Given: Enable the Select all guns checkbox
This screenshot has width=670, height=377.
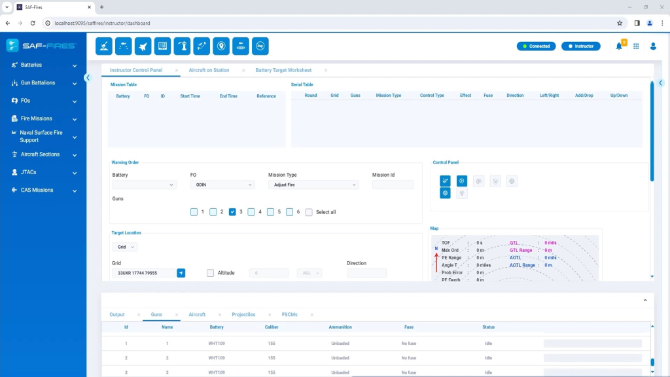Looking at the screenshot, I should tap(309, 212).
